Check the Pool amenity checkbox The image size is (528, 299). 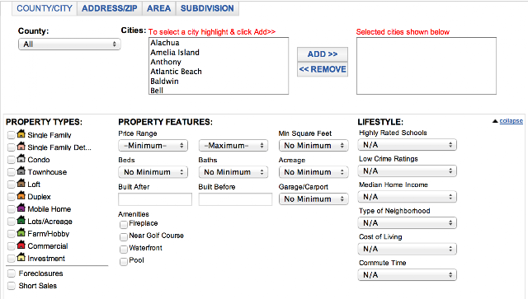click(124, 261)
